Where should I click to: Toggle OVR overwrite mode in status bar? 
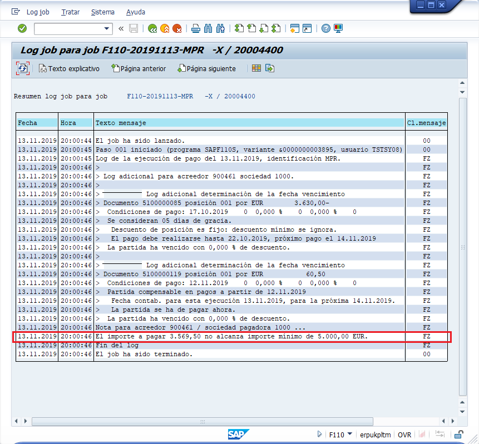coord(404,435)
